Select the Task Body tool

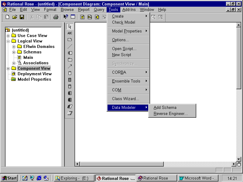coord(70,113)
